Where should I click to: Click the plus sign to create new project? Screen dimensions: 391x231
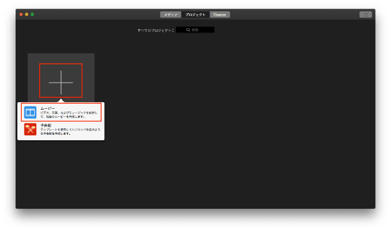tap(61, 81)
